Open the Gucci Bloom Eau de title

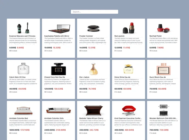tap(157, 77)
